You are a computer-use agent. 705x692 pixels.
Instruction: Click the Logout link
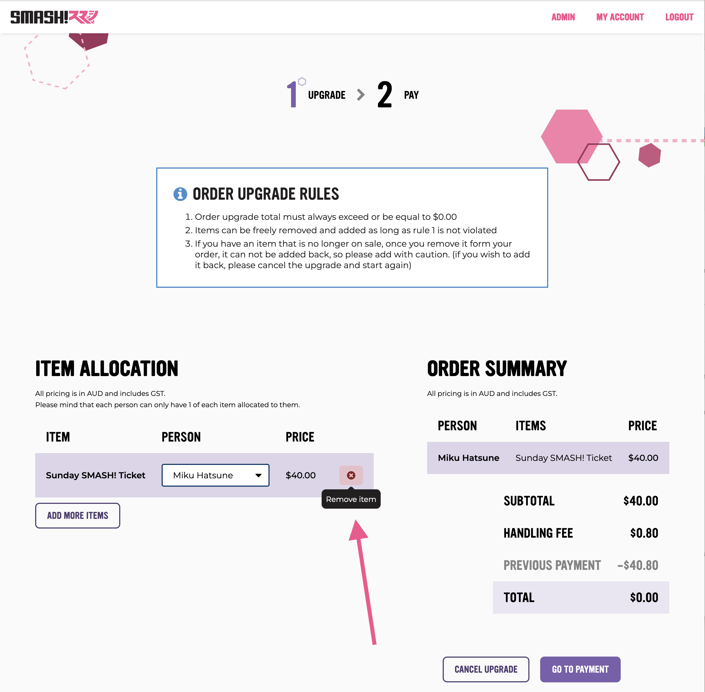click(679, 17)
